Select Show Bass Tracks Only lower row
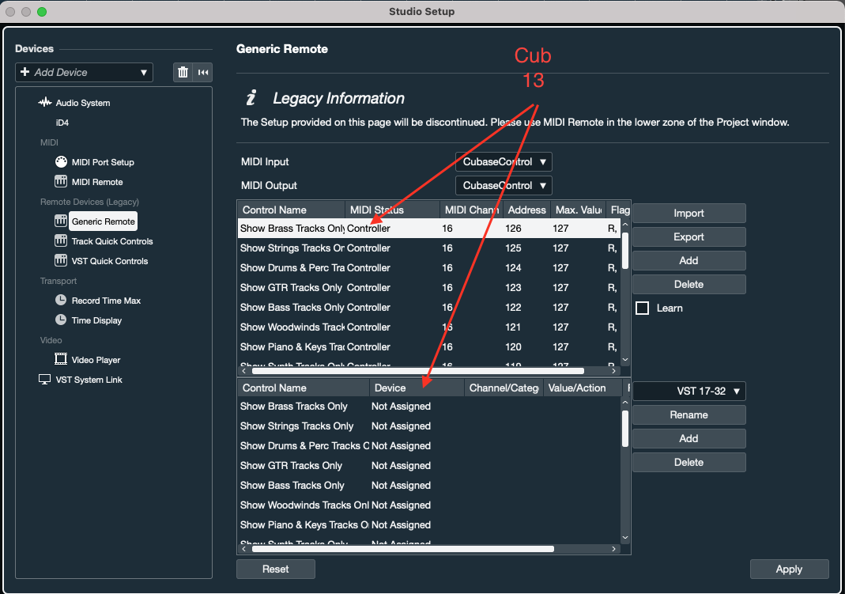Image resolution: width=845 pixels, height=594 pixels. [429, 486]
